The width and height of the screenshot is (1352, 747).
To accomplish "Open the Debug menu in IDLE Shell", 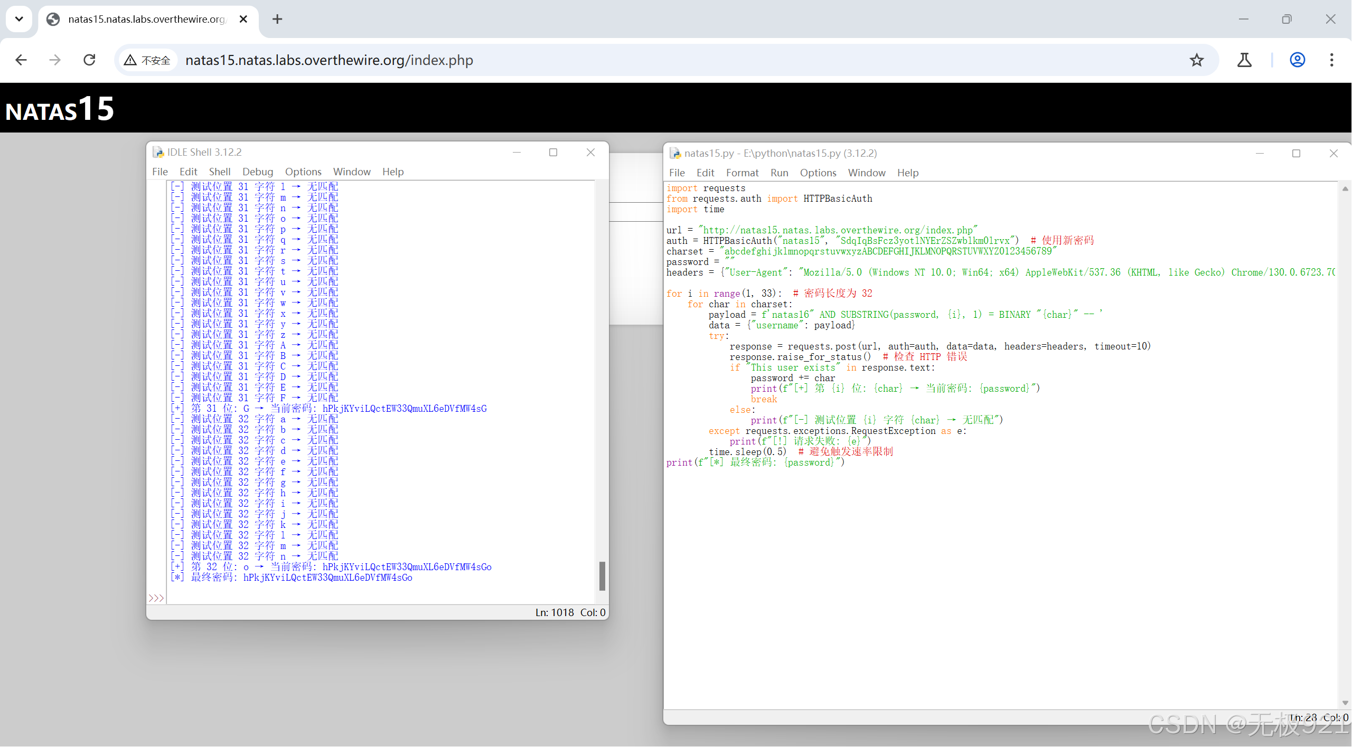I will coord(257,172).
